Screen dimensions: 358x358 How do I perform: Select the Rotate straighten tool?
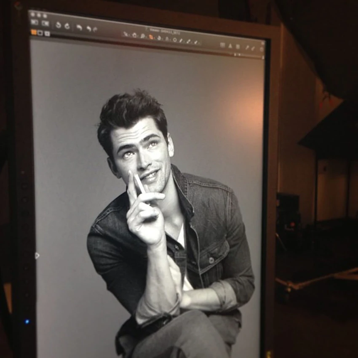pos(159,38)
